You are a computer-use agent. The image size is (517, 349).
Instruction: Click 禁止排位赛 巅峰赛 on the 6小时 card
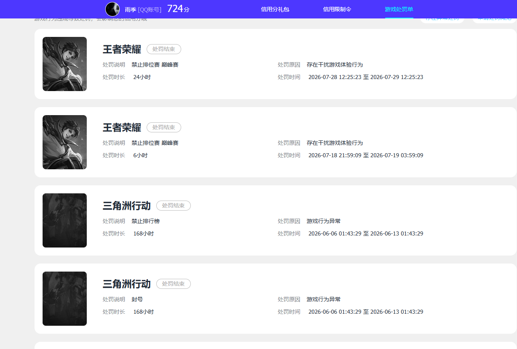pyautogui.click(x=155, y=143)
